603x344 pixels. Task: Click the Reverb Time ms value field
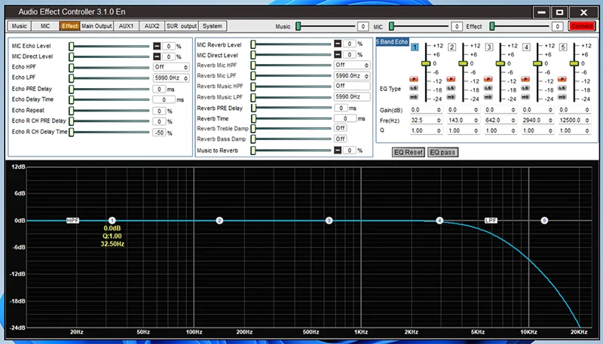pos(345,119)
